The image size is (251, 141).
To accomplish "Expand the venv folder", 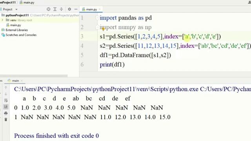I will pos(2,20).
